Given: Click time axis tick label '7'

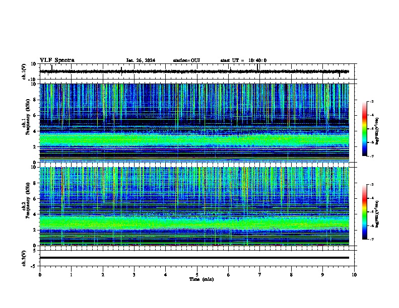Looking at the screenshot, I should (260, 275).
